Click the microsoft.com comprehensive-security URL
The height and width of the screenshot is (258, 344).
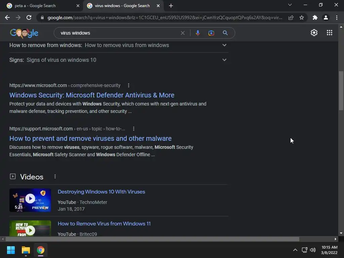[x=65, y=85]
